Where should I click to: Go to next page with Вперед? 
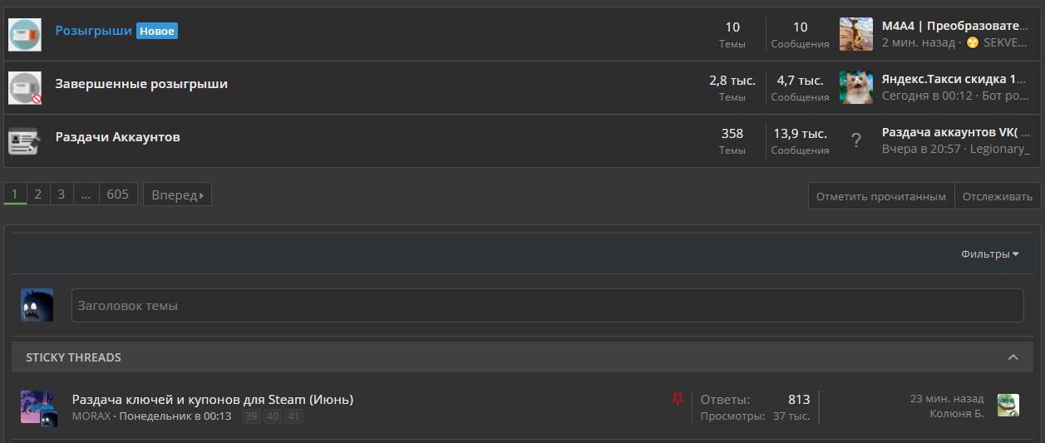click(x=177, y=194)
